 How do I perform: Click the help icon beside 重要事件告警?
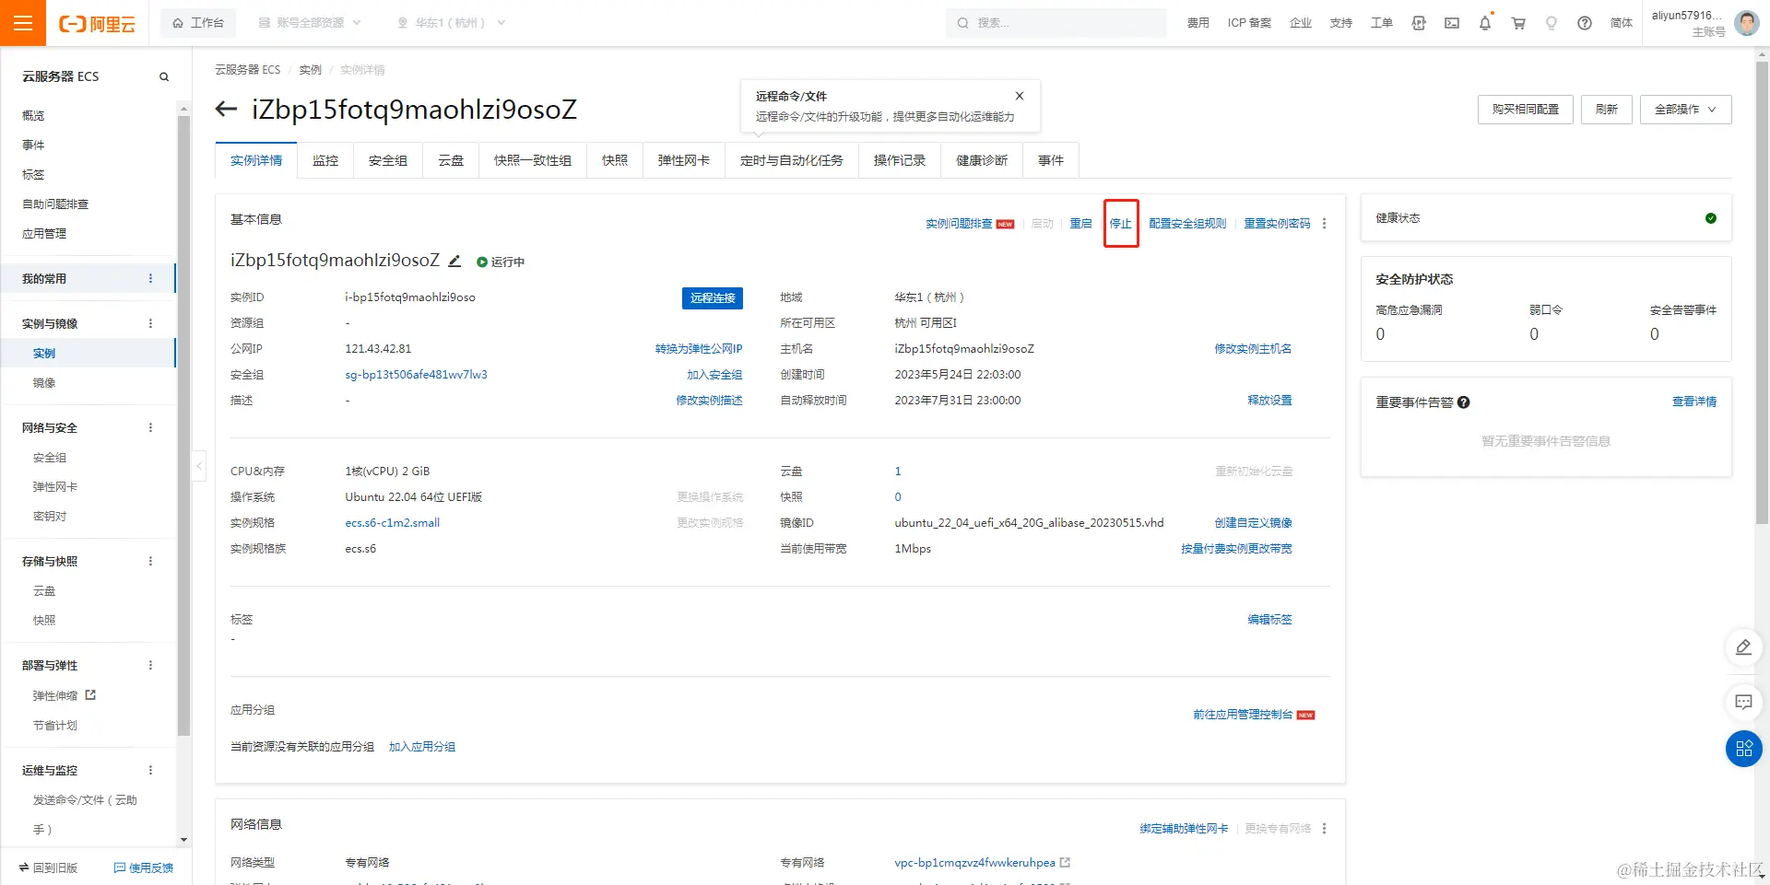coord(1464,402)
